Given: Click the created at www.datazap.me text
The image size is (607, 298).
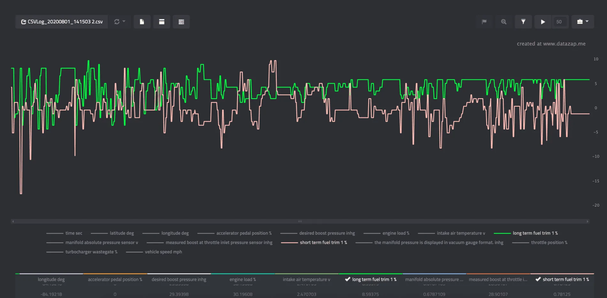Looking at the screenshot, I should click(551, 44).
